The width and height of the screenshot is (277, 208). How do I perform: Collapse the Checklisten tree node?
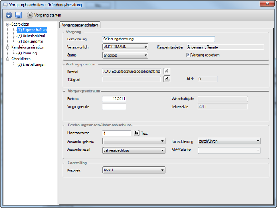[7, 59]
